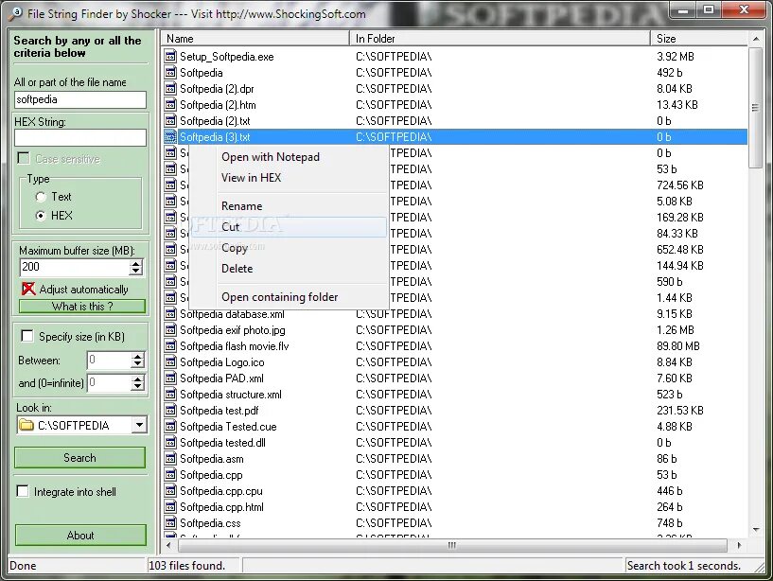Click file icon beside Softpedia.cpp
773x581 pixels.
click(x=170, y=475)
